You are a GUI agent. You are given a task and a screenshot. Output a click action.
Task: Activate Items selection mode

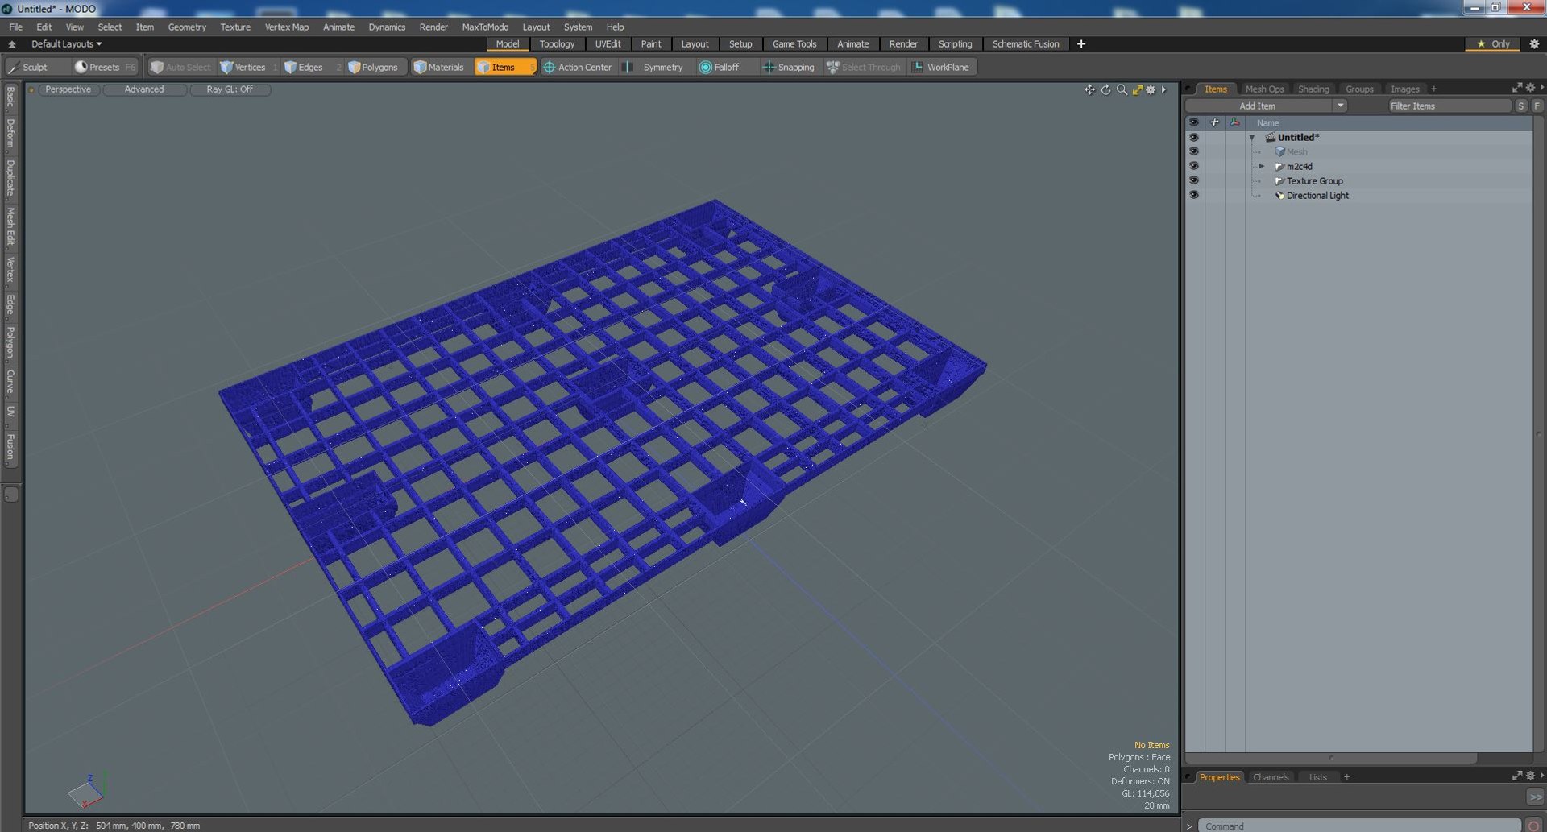point(504,67)
